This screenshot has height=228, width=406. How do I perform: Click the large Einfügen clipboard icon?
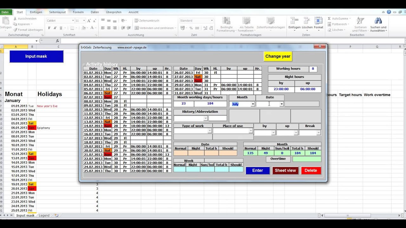pos(5,21)
